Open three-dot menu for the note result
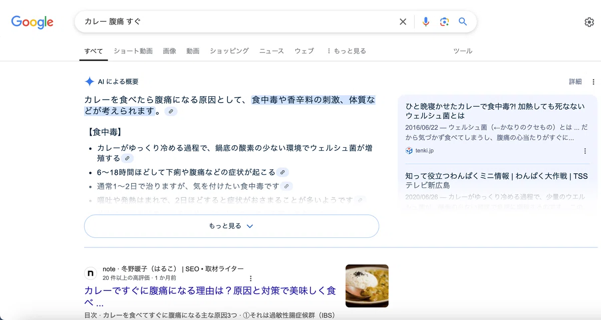This screenshot has width=601, height=320. click(x=251, y=278)
